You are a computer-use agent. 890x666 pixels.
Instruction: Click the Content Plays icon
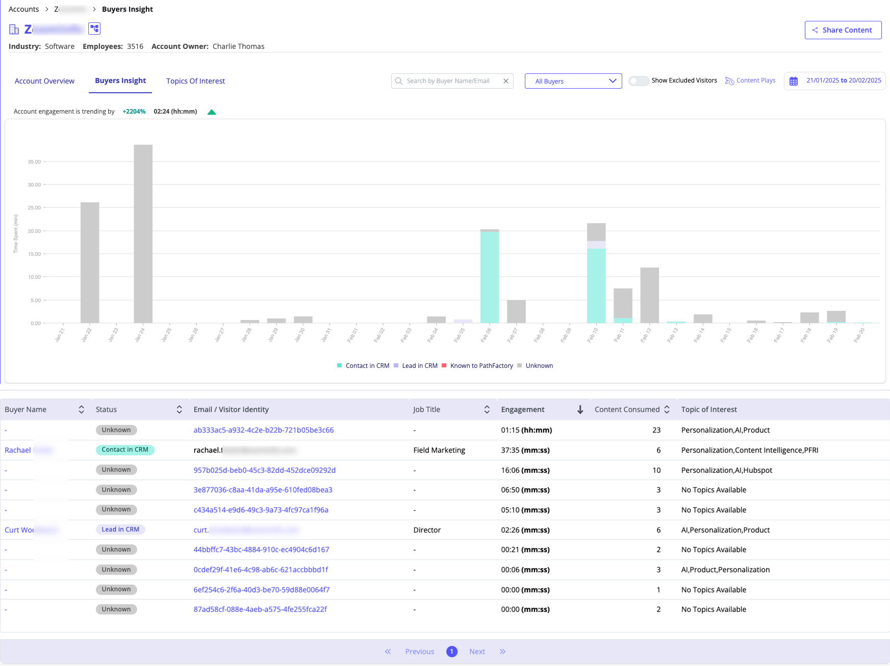729,81
